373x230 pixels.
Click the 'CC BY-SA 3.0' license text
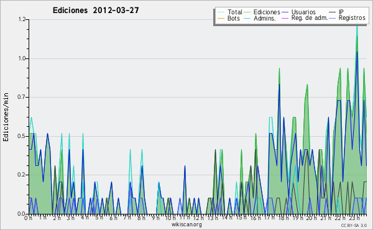(354, 226)
